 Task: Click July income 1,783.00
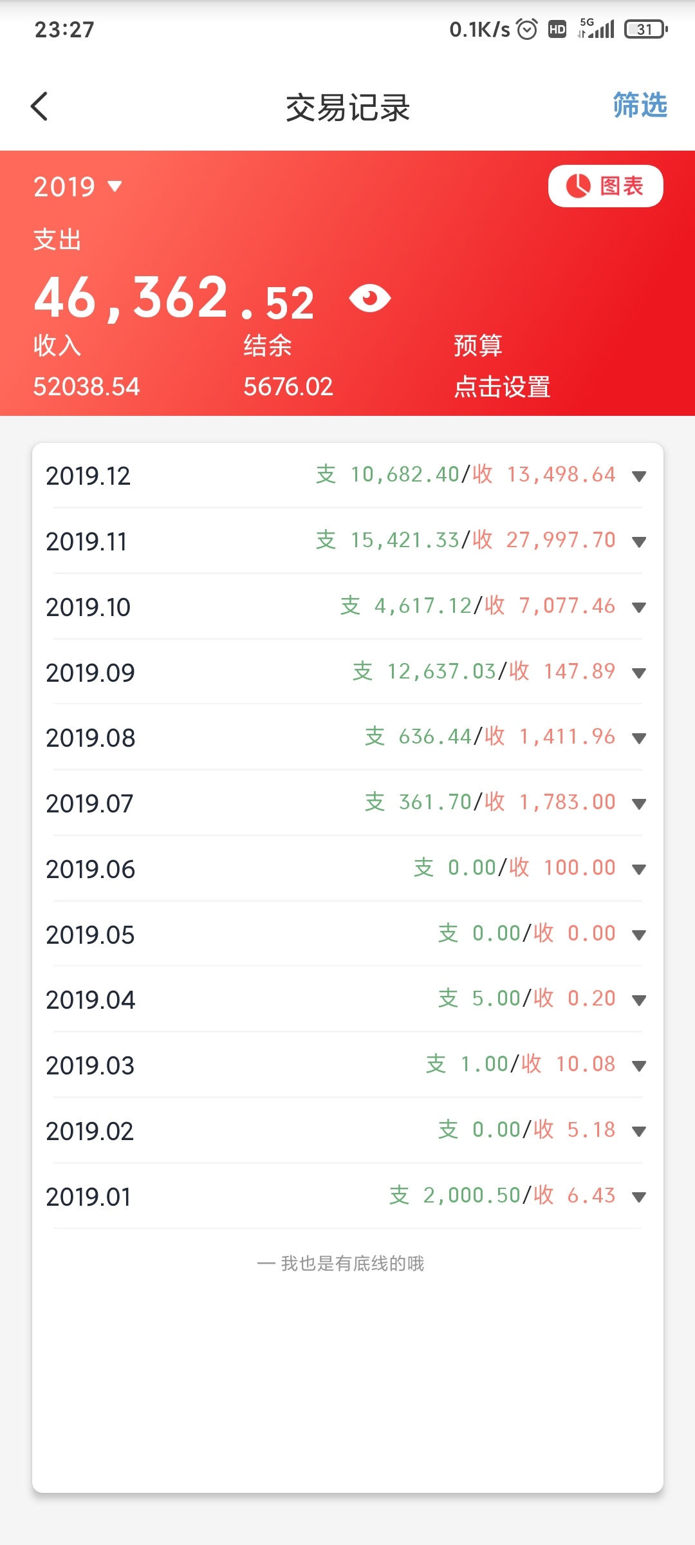567,802
